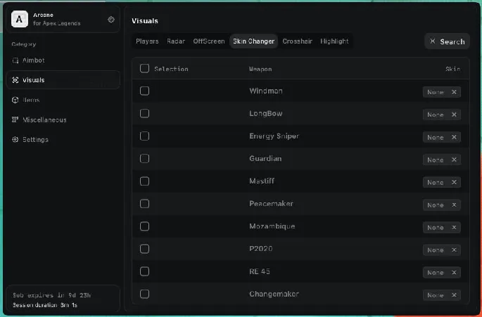Expand the Peacemaker skin selector

tap(436, 205)
